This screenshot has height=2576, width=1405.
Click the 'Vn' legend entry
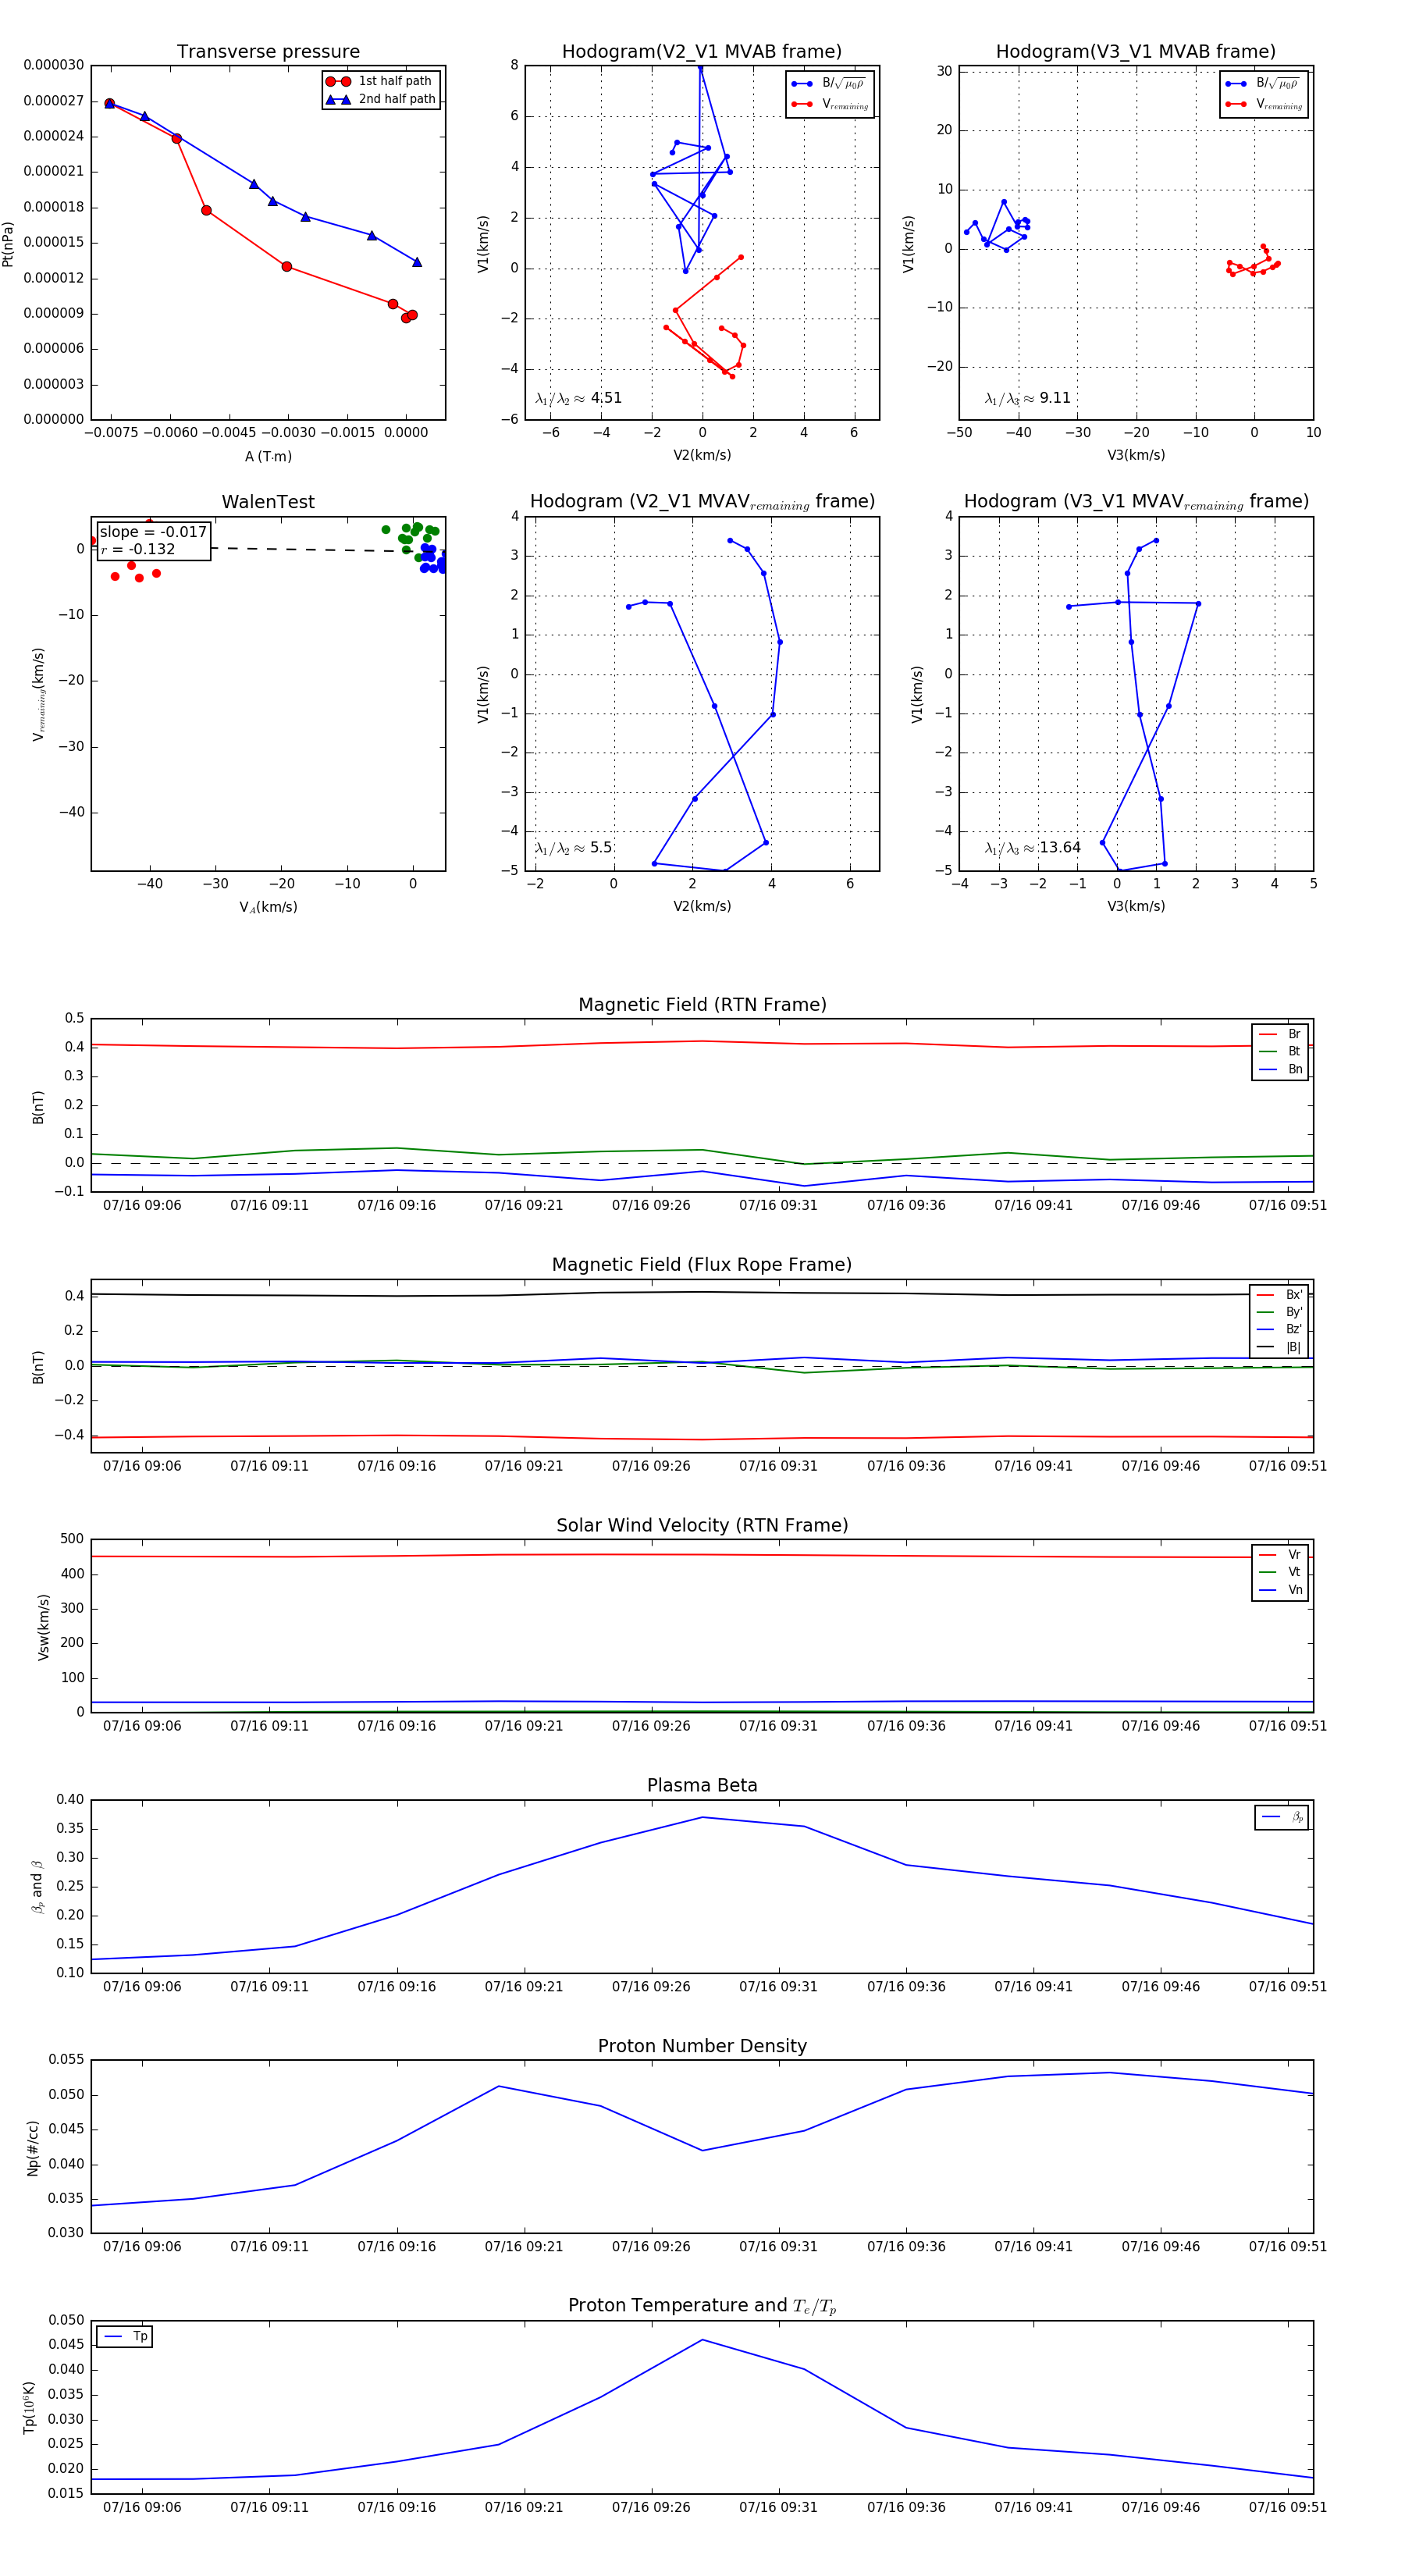(x=1281, y=1590)
